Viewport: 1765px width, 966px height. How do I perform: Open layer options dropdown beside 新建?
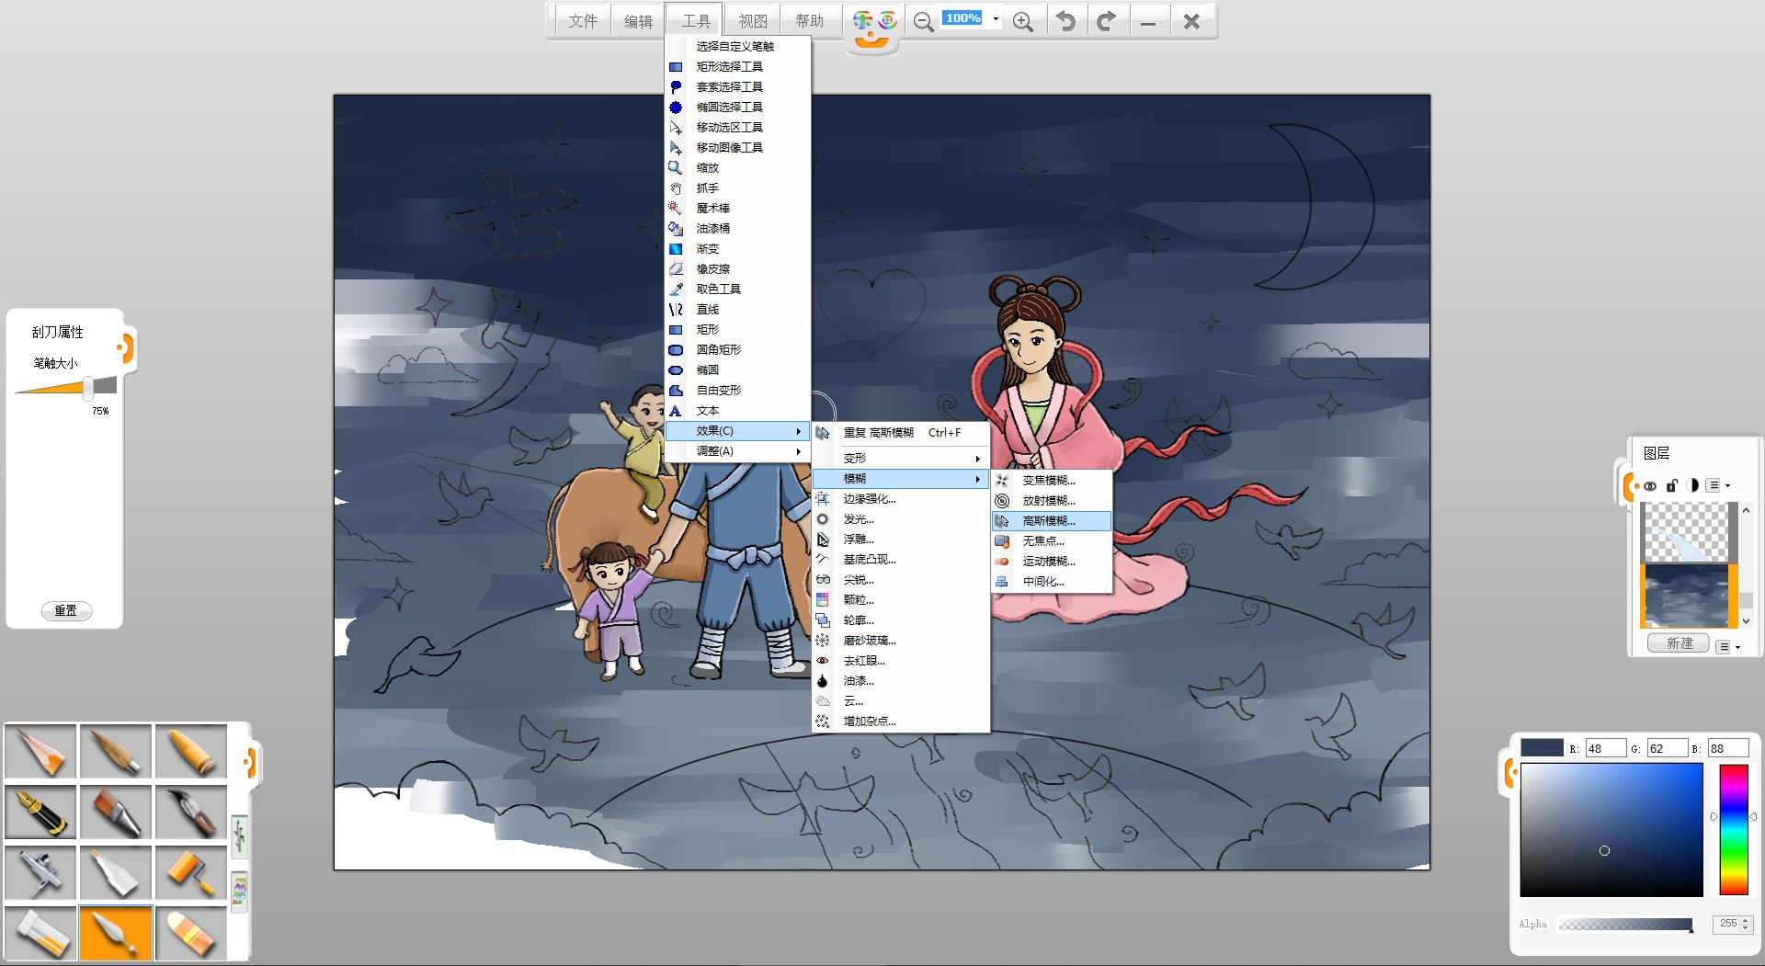1727,647
